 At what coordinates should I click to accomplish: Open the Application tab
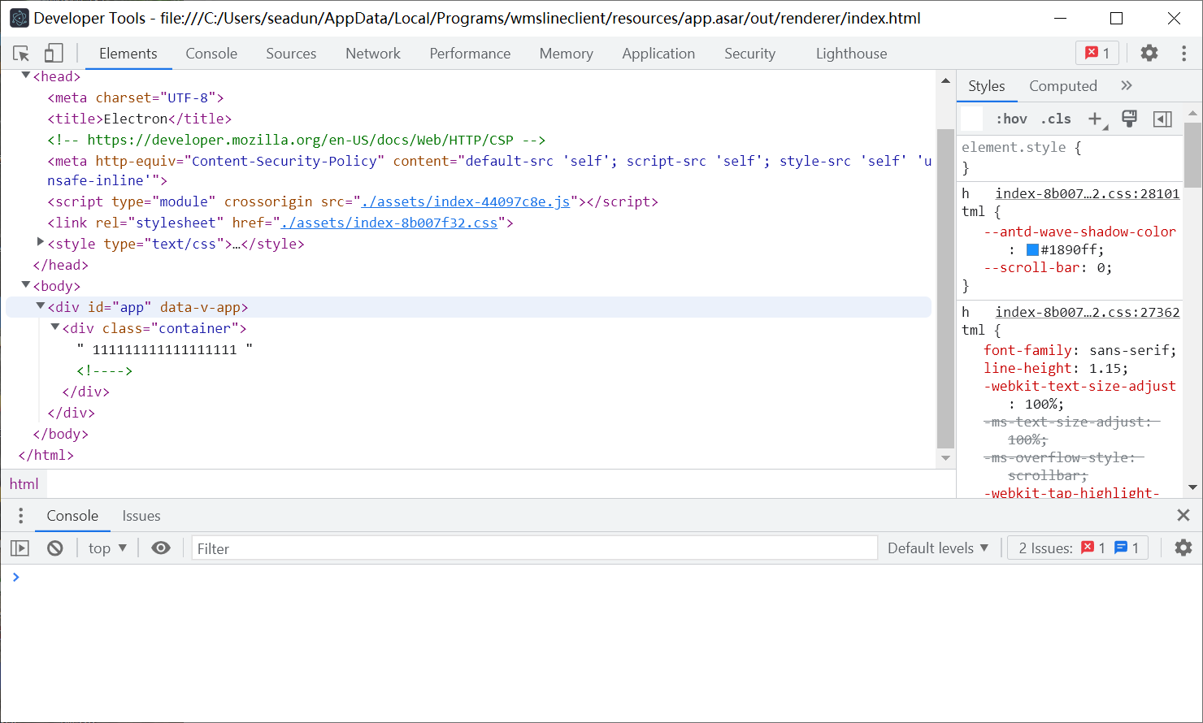click(658, 54)
